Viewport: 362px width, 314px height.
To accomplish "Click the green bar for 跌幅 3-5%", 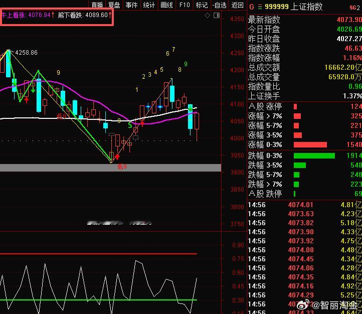I will tap(300, 165).
